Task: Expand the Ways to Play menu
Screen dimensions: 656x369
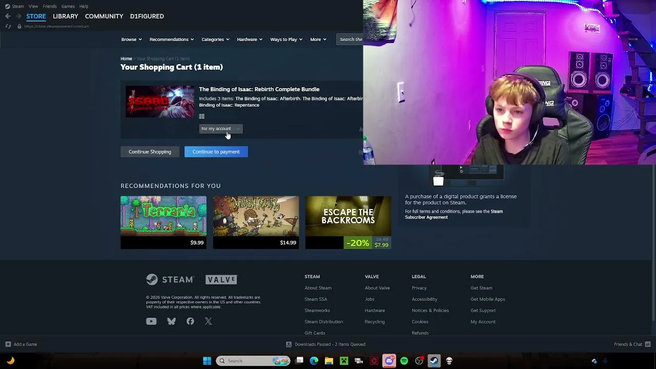Action: [286, 39]
